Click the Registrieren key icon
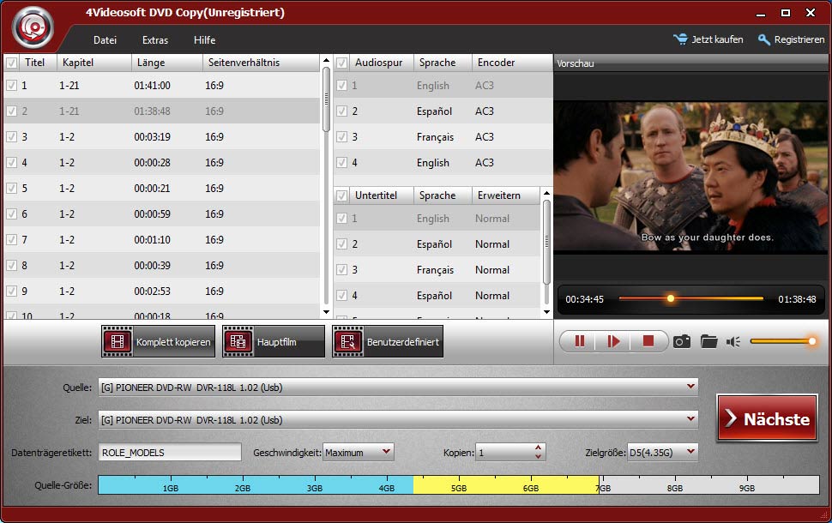832x523 pixels. (764, 39)
